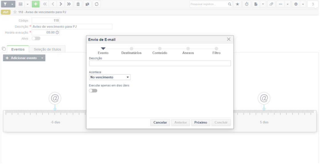Viewport: 320px width, 165px height.
Task: Click the Próximo button
Action: tap(201, 123)
